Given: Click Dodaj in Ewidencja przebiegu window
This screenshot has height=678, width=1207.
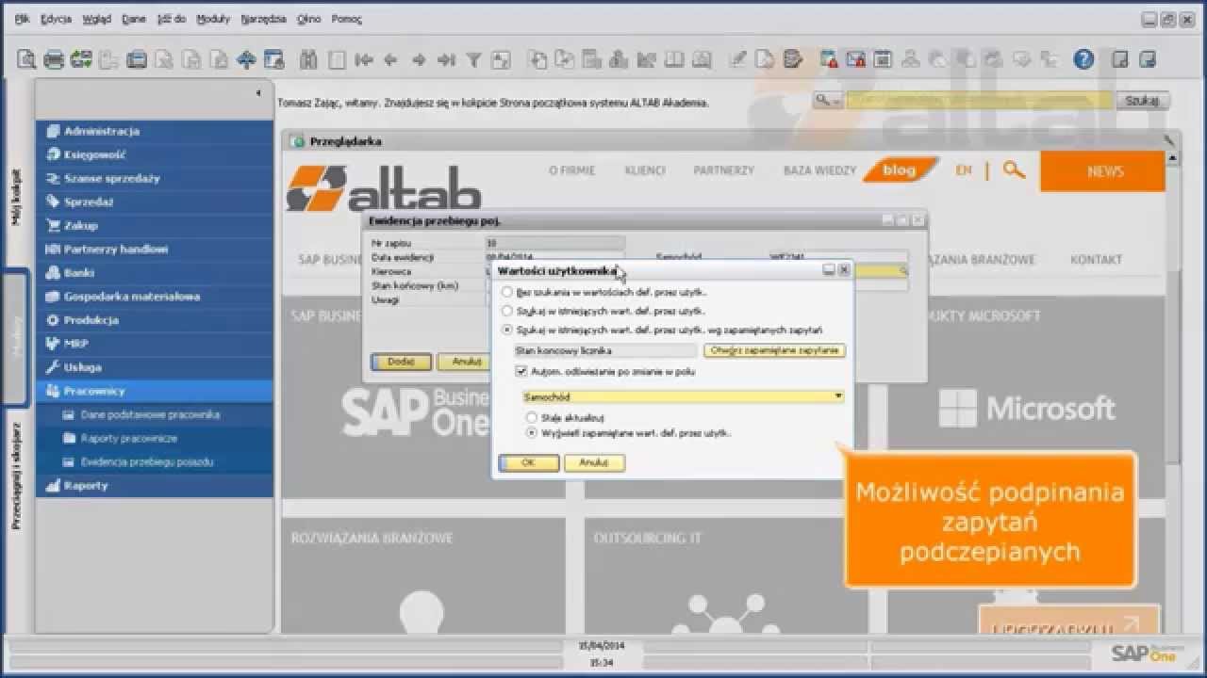Looking at the screenshot, I should [402, 362].
